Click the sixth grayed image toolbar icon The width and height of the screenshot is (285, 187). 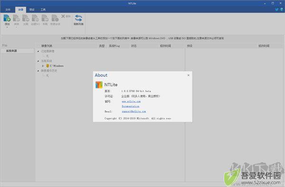[x=55, y=18]
